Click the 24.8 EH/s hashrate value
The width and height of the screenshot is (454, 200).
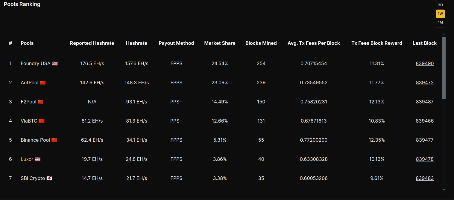point(136,159)
